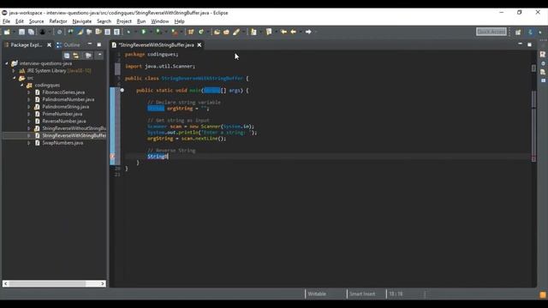
Task: Open the Run menu
Action: (x=141, y=21)
